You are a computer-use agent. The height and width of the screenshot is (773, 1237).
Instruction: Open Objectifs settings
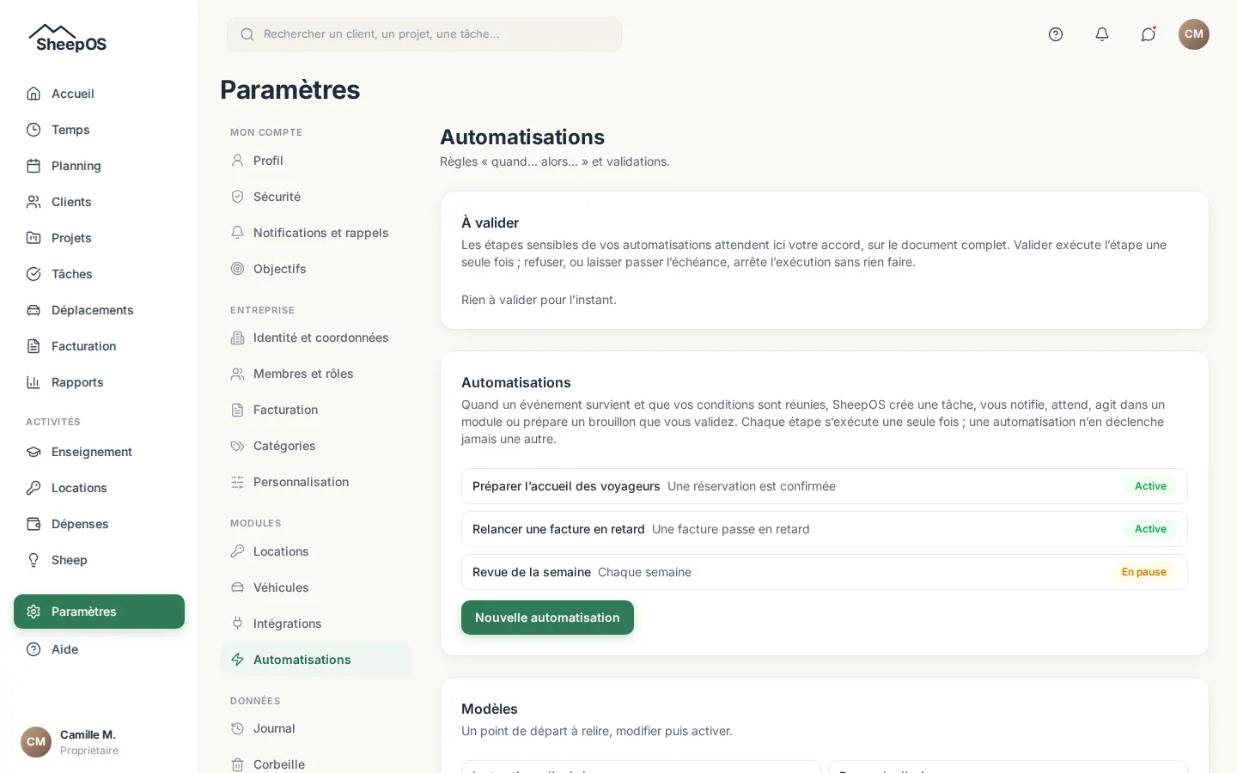(x=316, y=269)
